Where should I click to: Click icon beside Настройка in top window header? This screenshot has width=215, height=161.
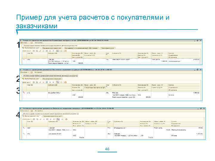tap(32, 43)
